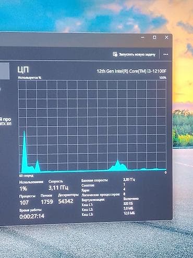Click the virtualization value 'Включено'
This screenshot has width=193, height=258.
pos(131,199)
